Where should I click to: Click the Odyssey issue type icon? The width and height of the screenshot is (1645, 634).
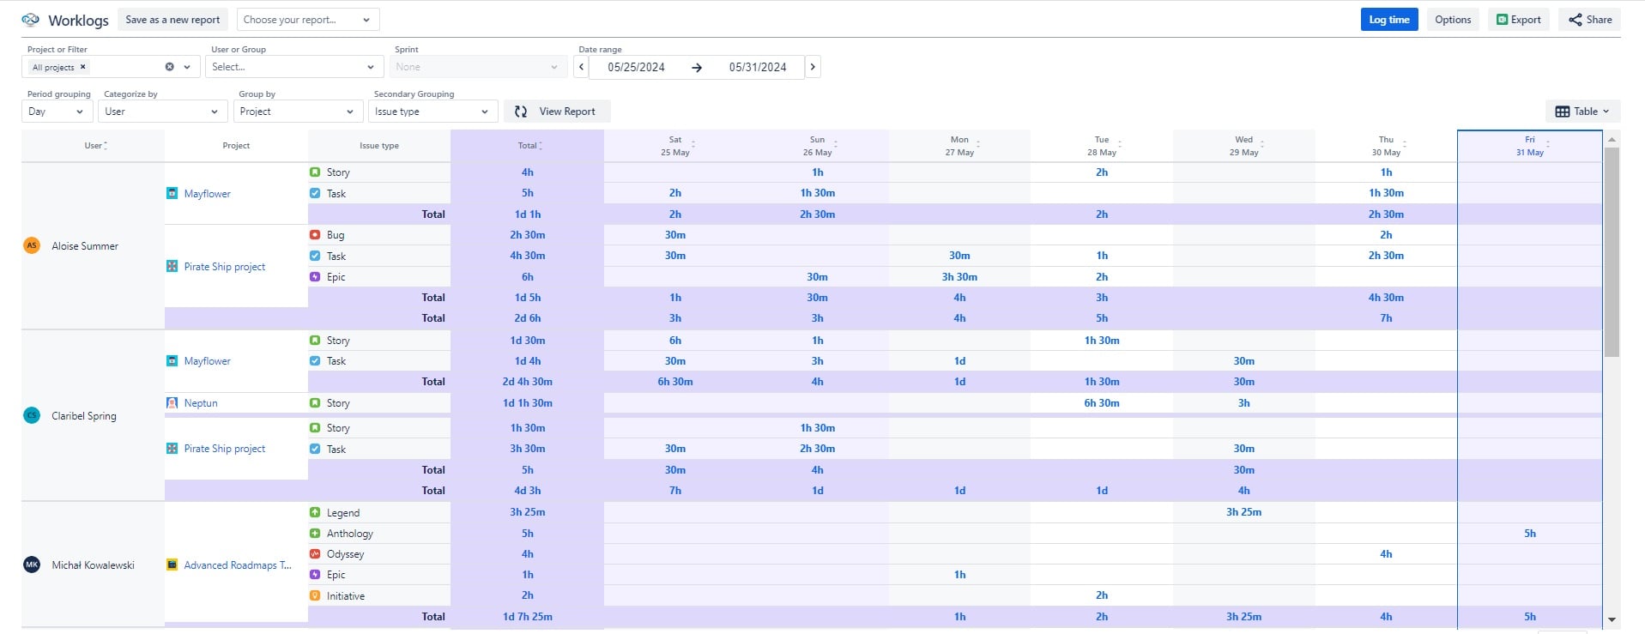[315, 554]
